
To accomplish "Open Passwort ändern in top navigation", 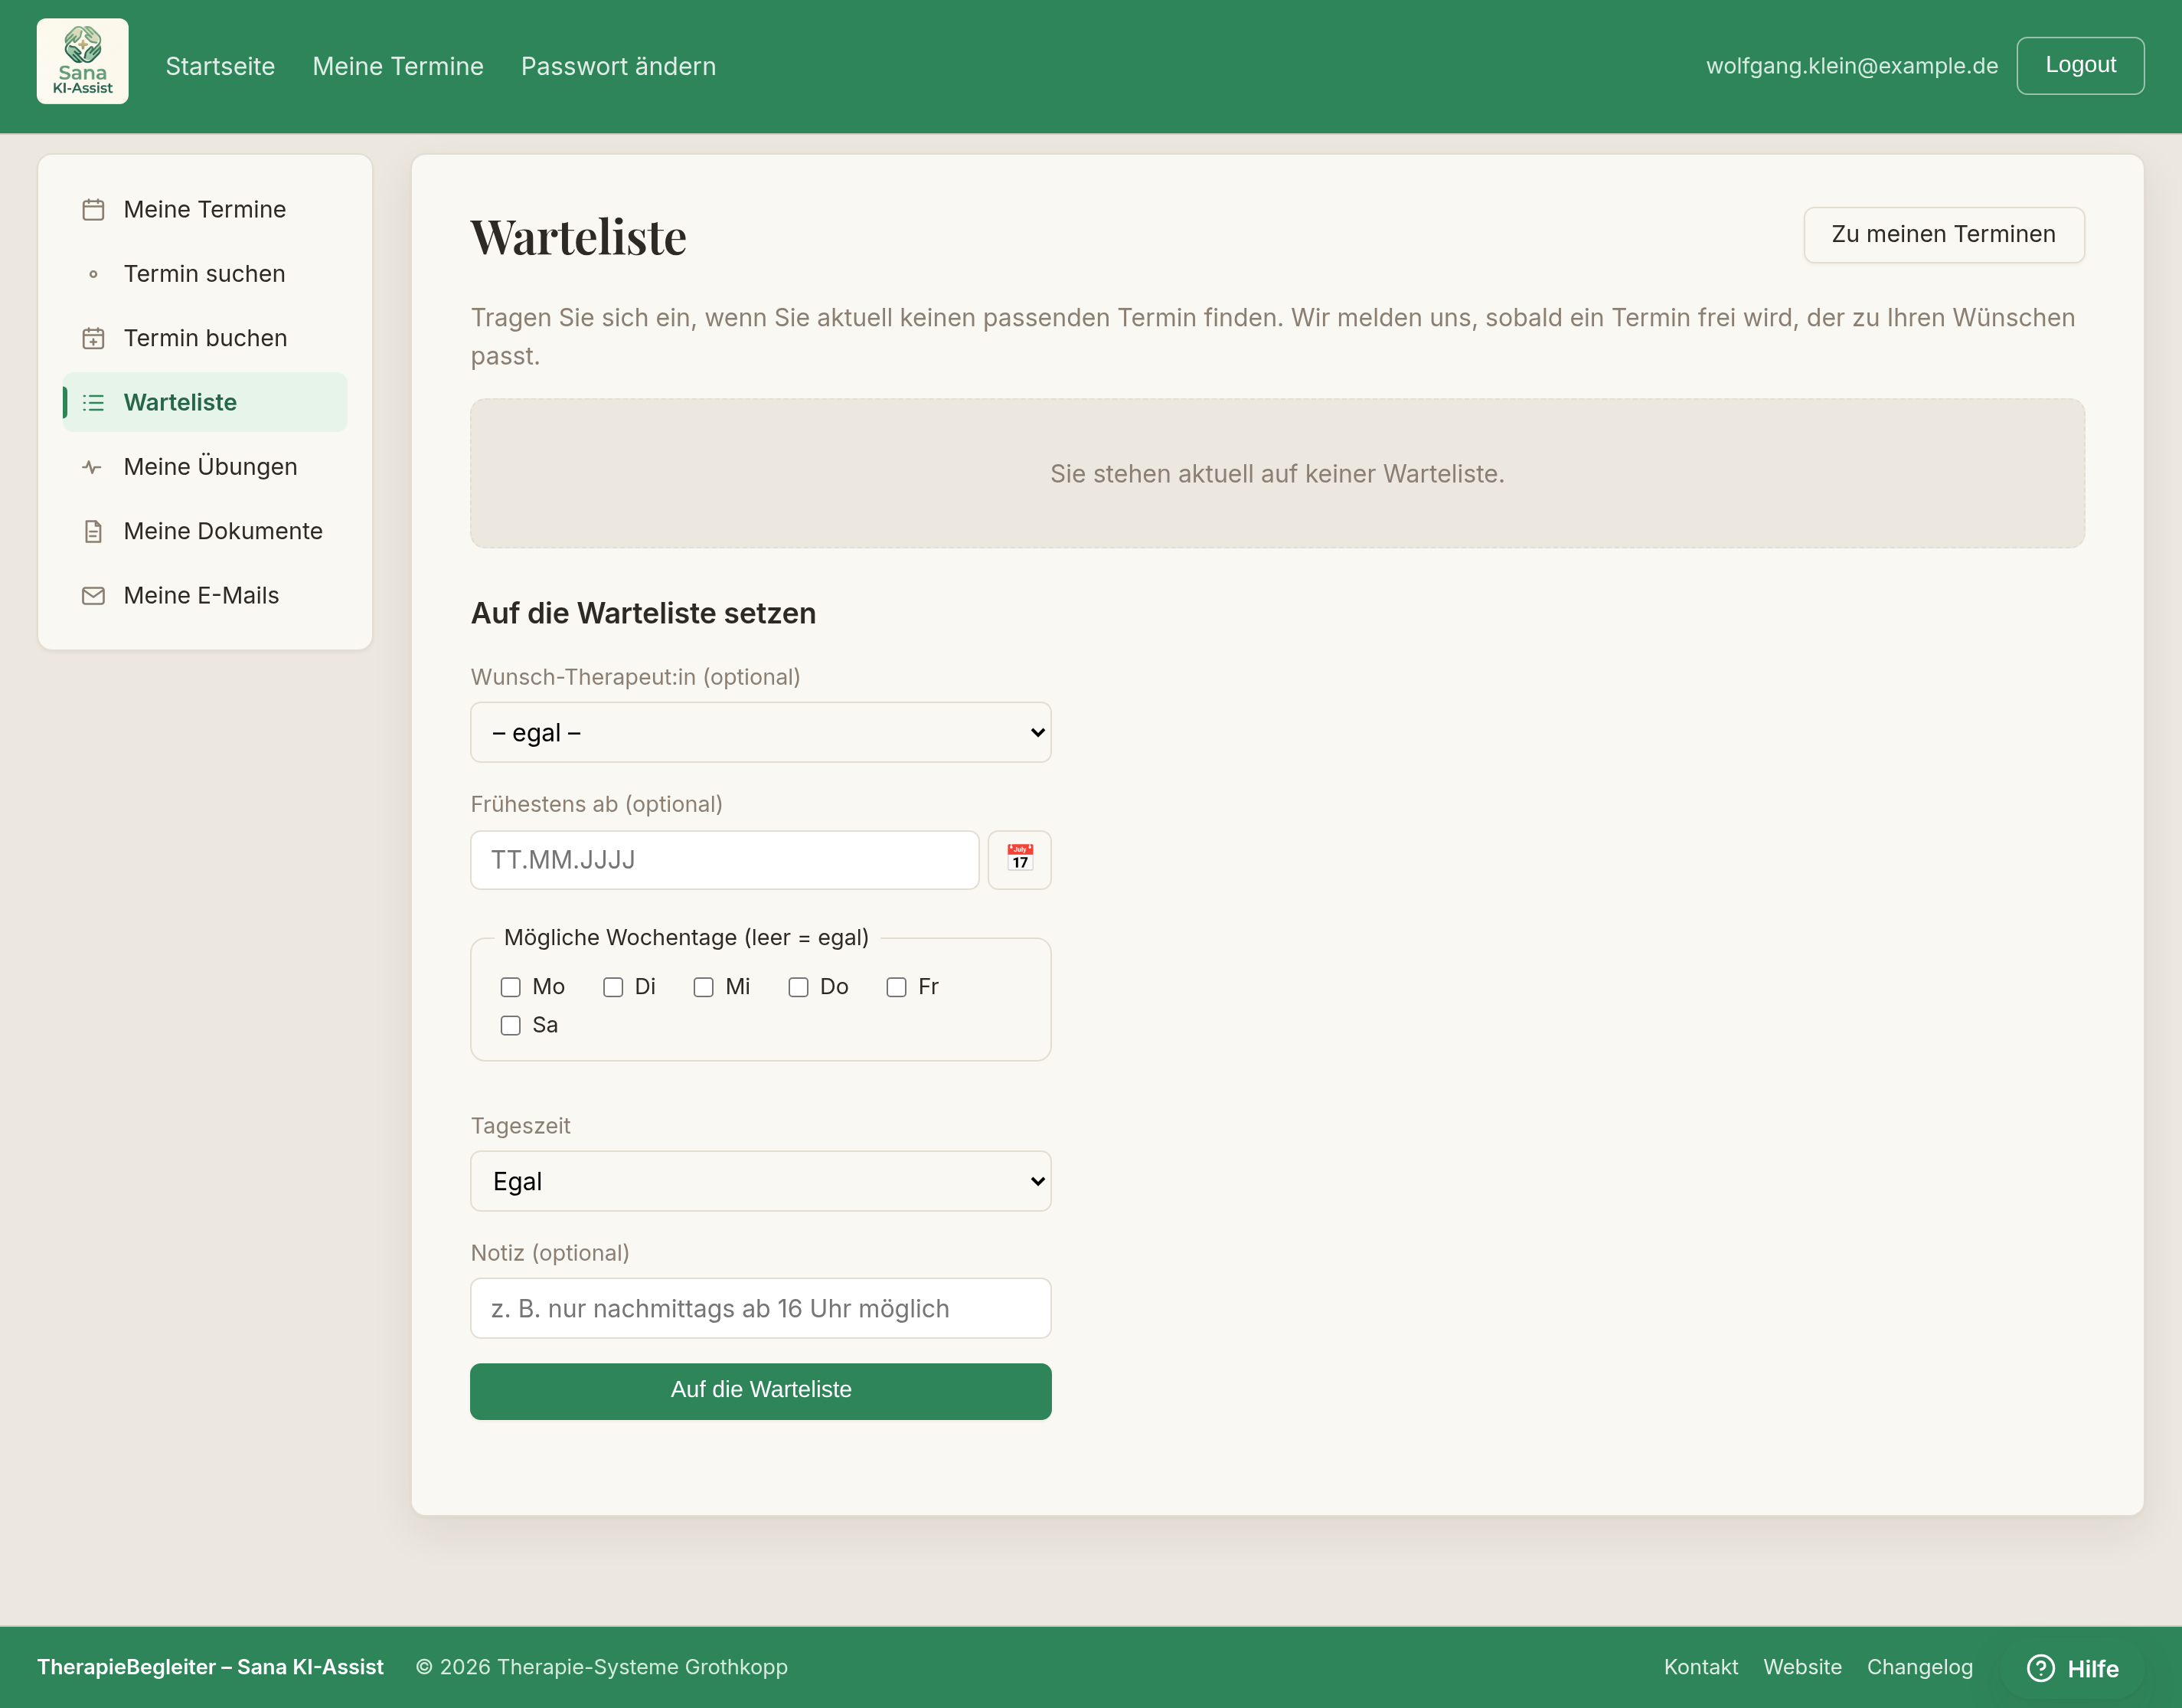I will [x=619, y=66].
